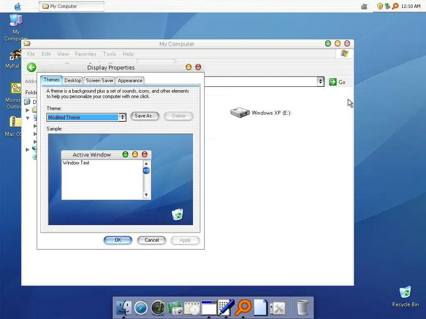Click orange magnifier tray icon
Image resolution: width=426 pixels, height=319 pixels.
395,6
